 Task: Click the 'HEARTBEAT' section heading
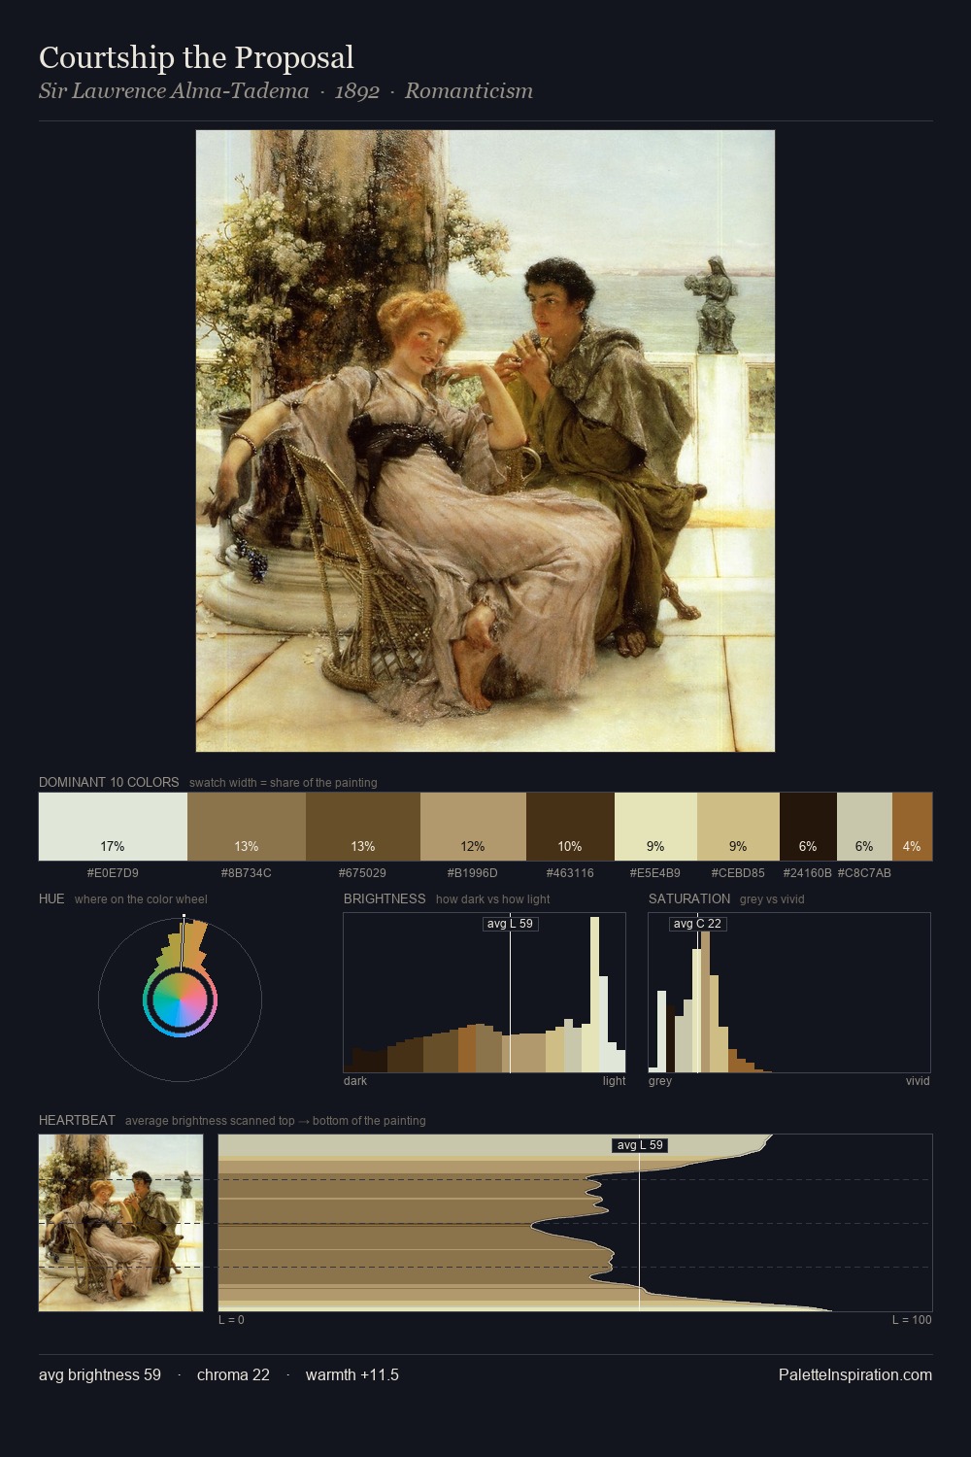(77, 1120)
